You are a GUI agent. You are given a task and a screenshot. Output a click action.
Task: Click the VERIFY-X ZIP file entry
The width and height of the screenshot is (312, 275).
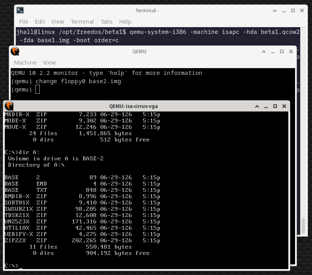point(82,234)
